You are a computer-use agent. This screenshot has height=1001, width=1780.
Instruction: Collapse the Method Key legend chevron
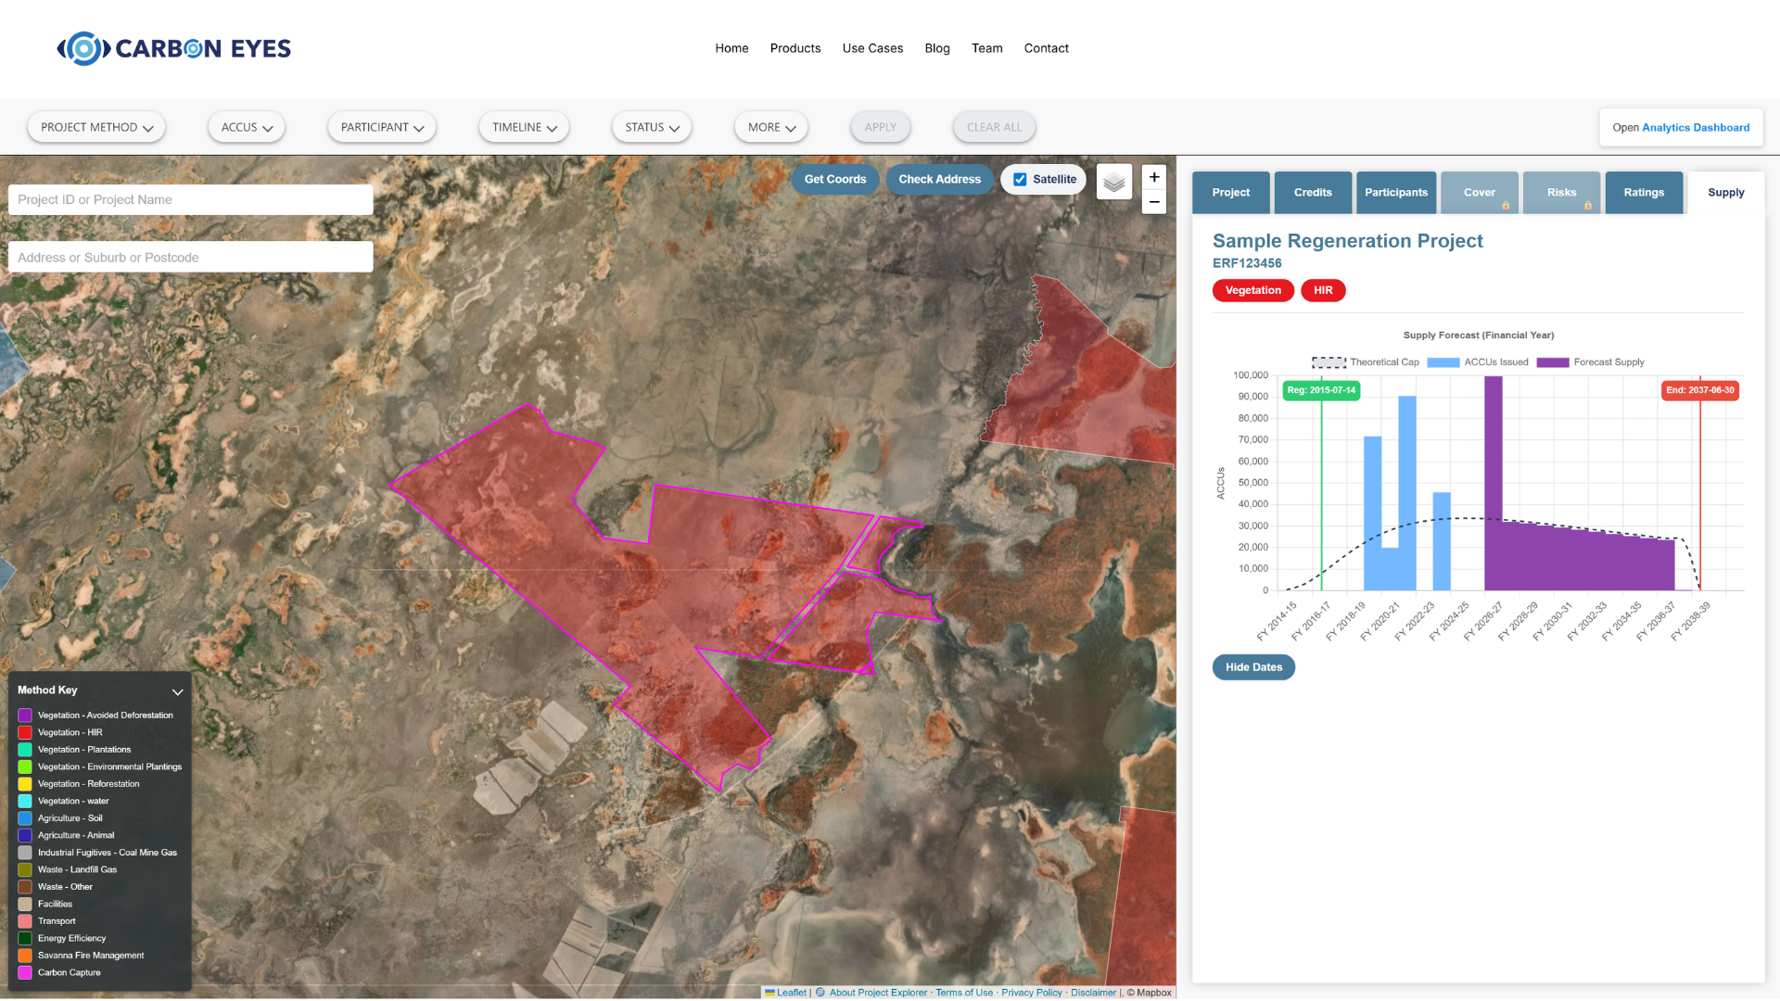[178, 691]
